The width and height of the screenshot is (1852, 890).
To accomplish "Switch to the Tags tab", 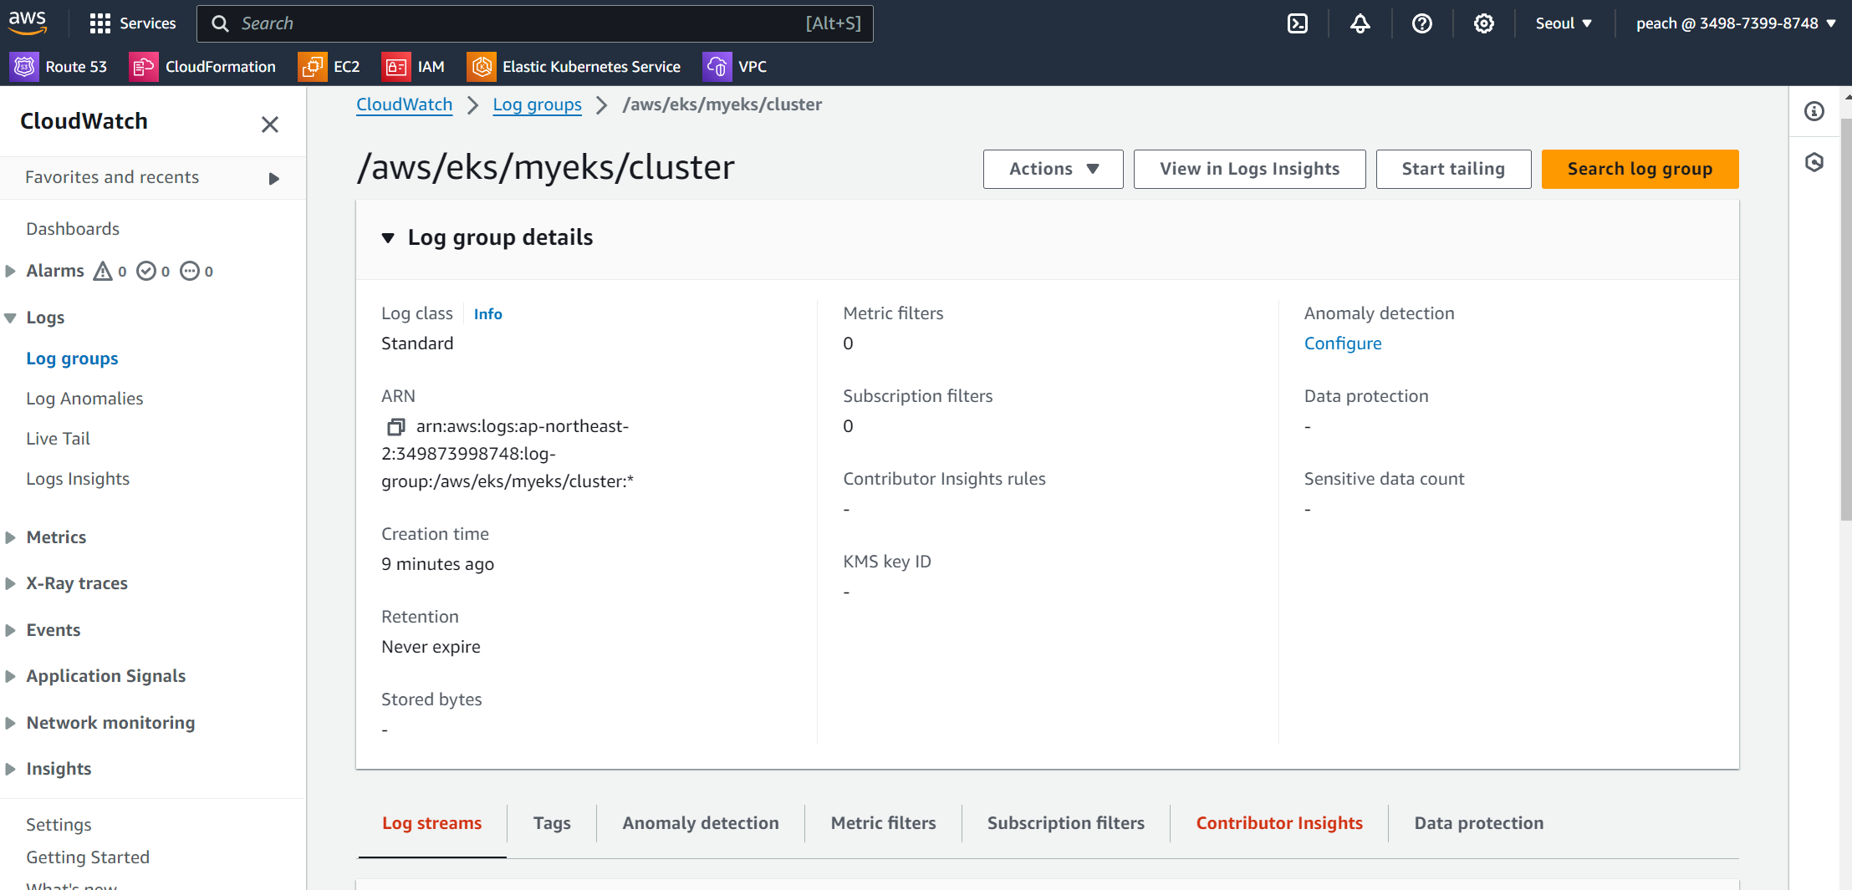I will (x=552, y=823).
